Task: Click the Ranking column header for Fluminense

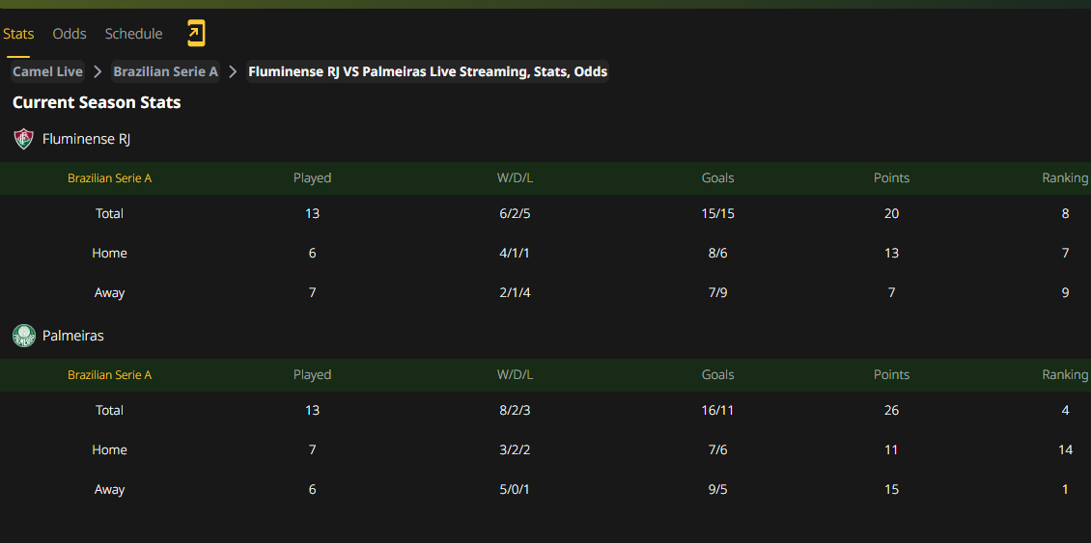Action: (x=1065, y=178)
